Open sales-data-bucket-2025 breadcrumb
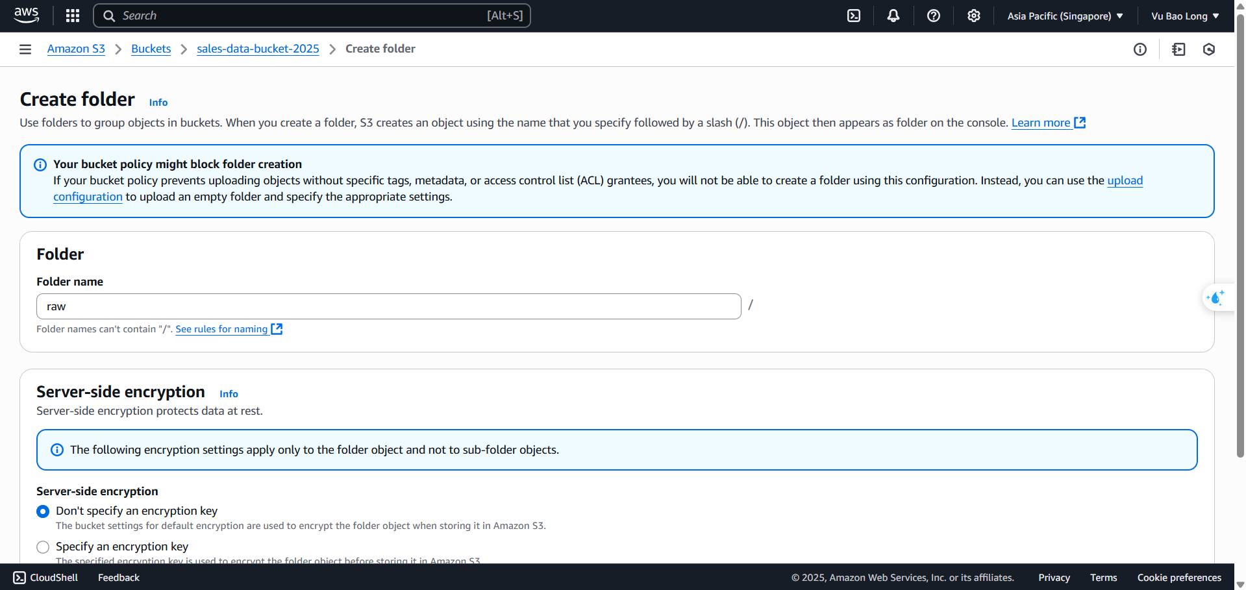 coord(258,49)
